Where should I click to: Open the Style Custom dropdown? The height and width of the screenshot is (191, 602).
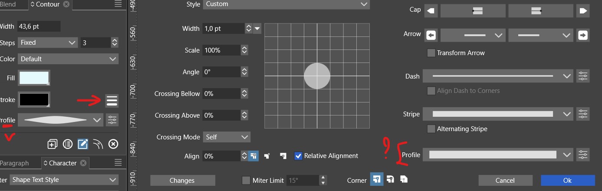tap(286, 4)
